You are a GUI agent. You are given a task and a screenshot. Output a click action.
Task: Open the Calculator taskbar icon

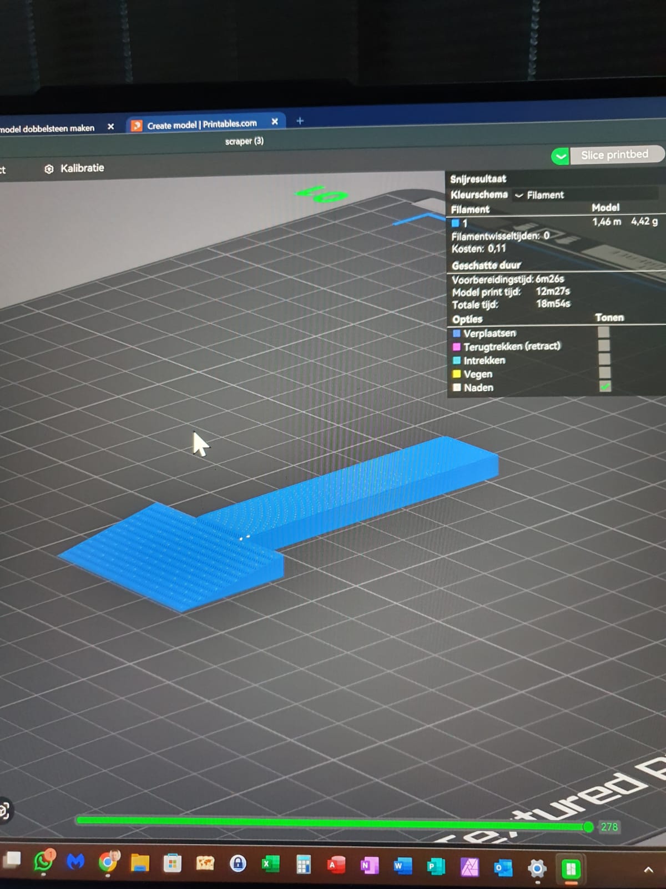tap(303, 865)
